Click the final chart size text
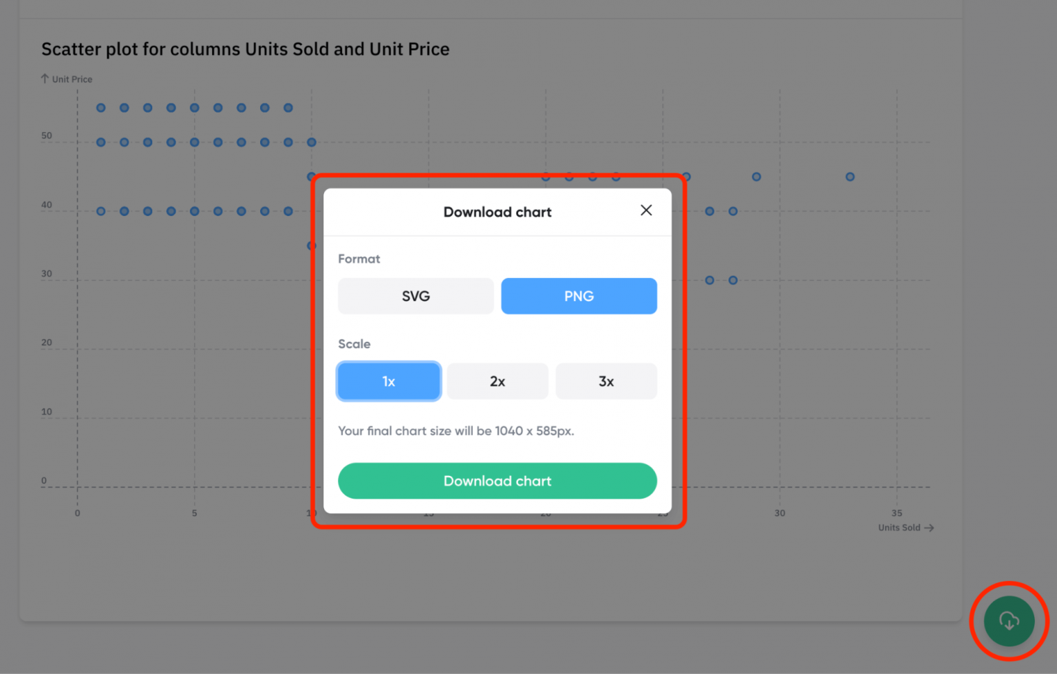Screen dimensions: 1057x674 (x=456, y=431)
